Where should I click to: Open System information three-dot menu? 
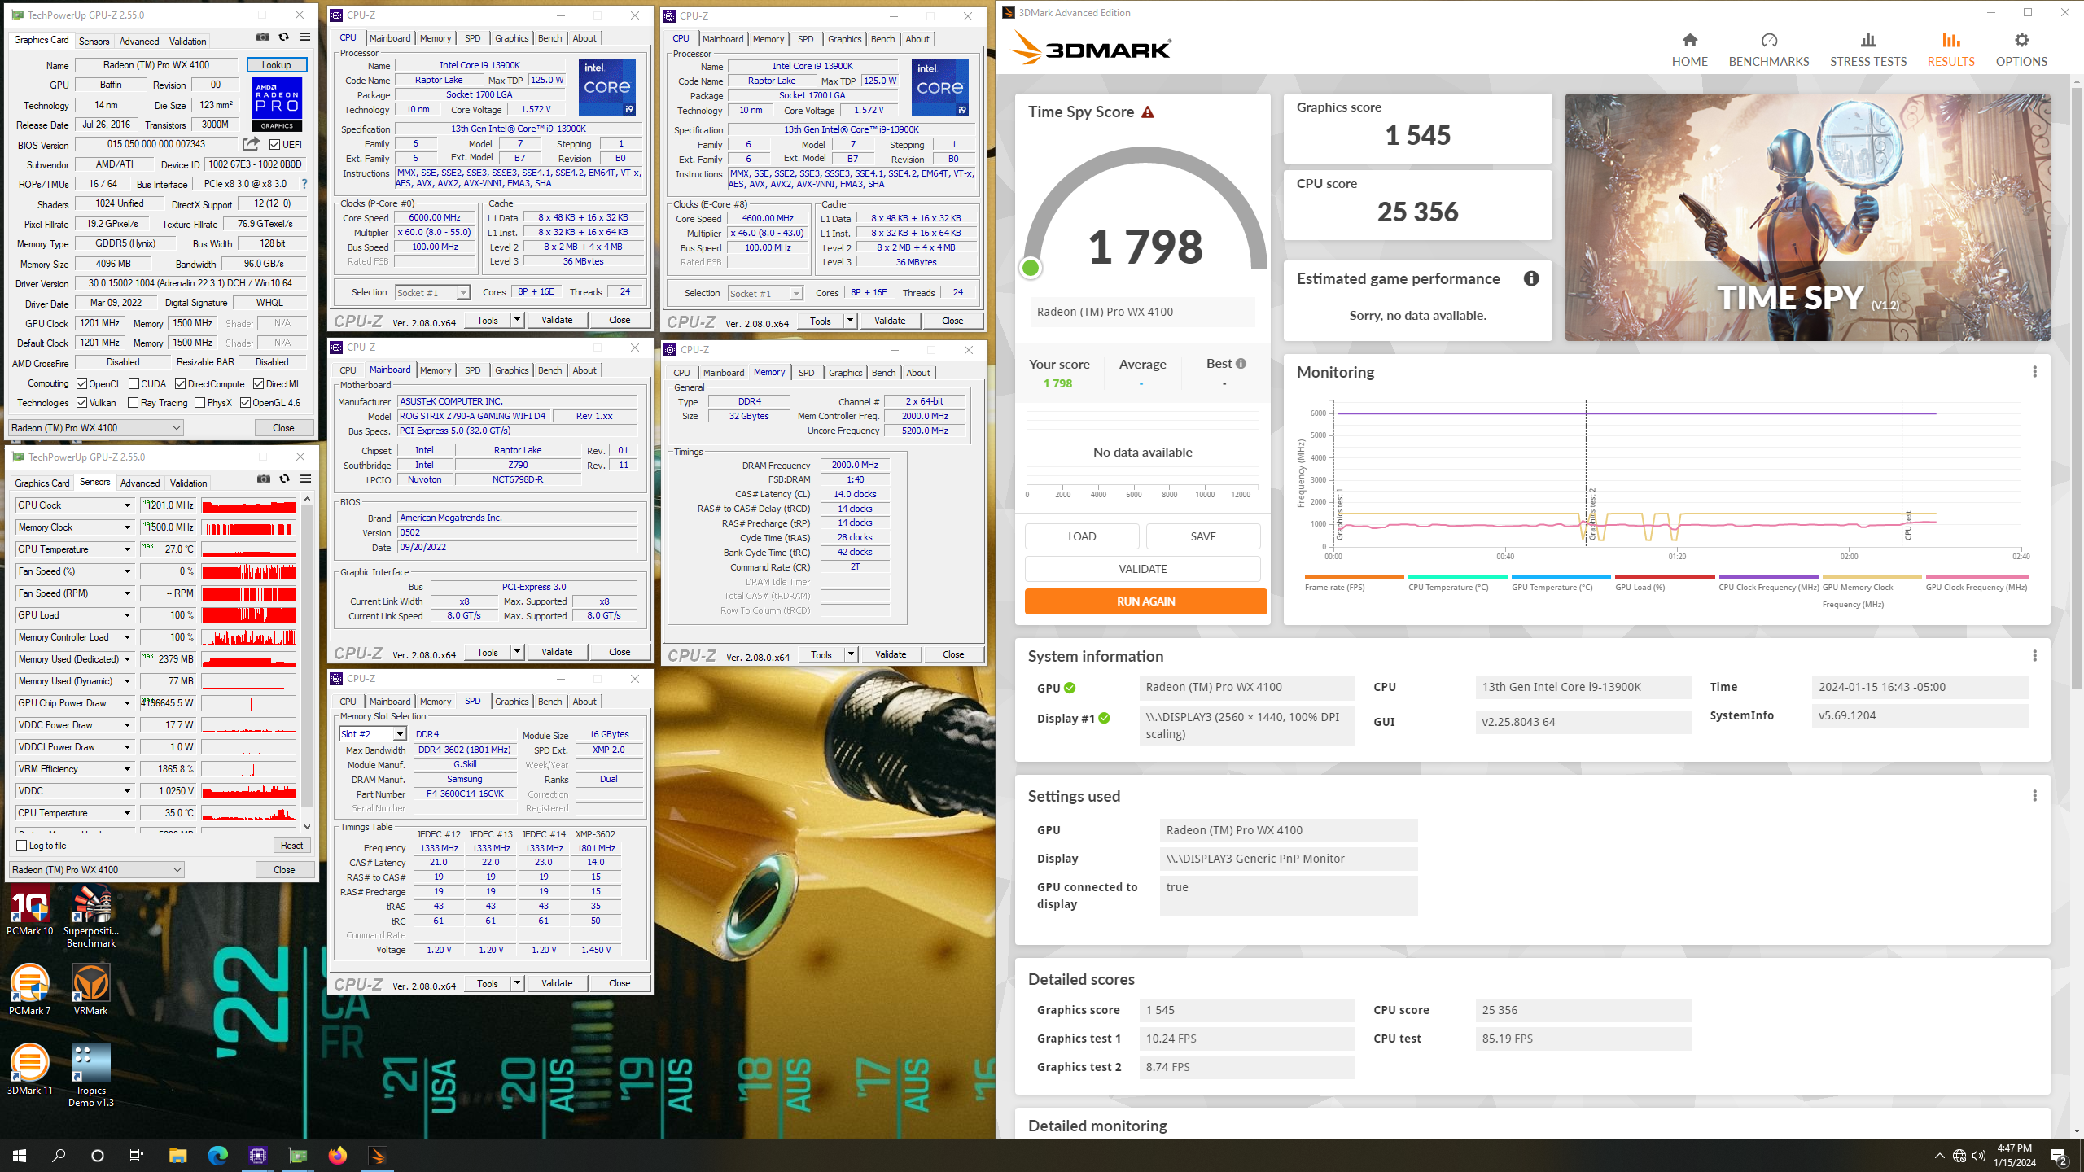(2034, 656)
